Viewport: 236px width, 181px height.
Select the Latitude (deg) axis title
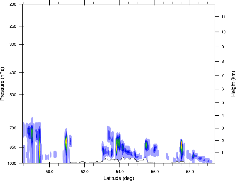point(119,178)
